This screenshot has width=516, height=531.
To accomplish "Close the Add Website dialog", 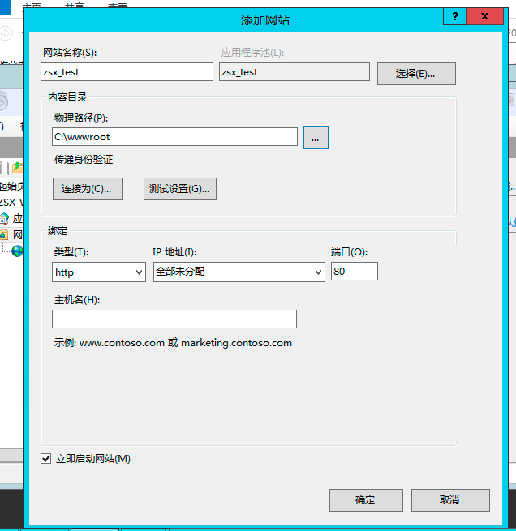I will pos(485,16).
